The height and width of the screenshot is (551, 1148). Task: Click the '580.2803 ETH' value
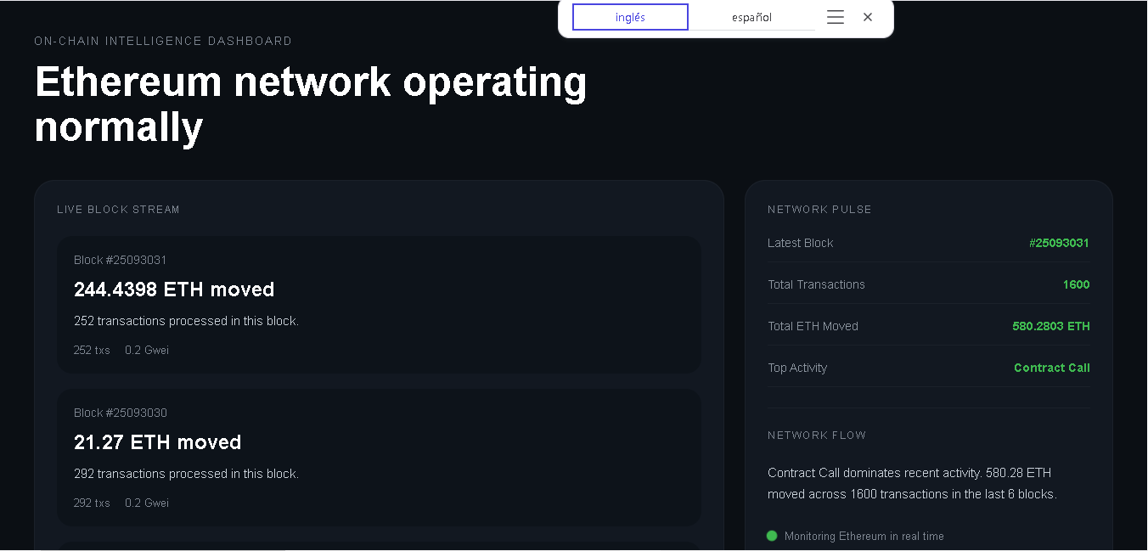point(1051,326)
